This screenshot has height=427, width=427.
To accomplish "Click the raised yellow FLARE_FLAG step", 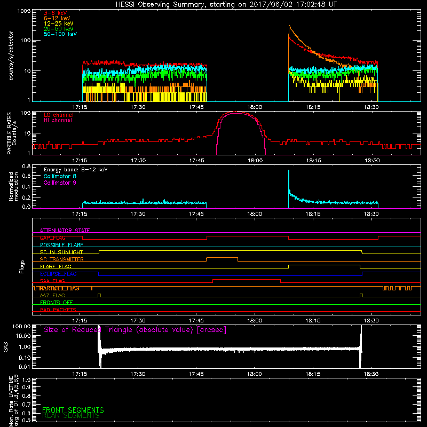I will pos(324,265).
